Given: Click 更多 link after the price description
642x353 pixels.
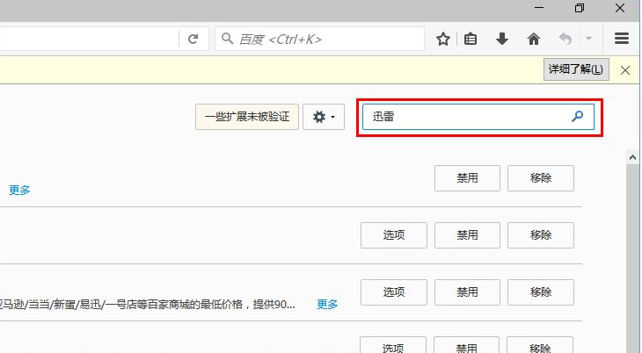Looking at the screenshot, I should [327, 305].
